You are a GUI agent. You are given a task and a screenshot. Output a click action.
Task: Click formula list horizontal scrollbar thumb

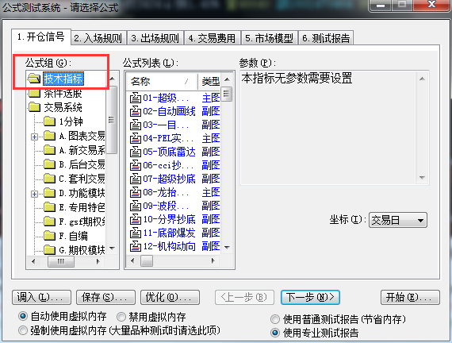coord(147,260)
